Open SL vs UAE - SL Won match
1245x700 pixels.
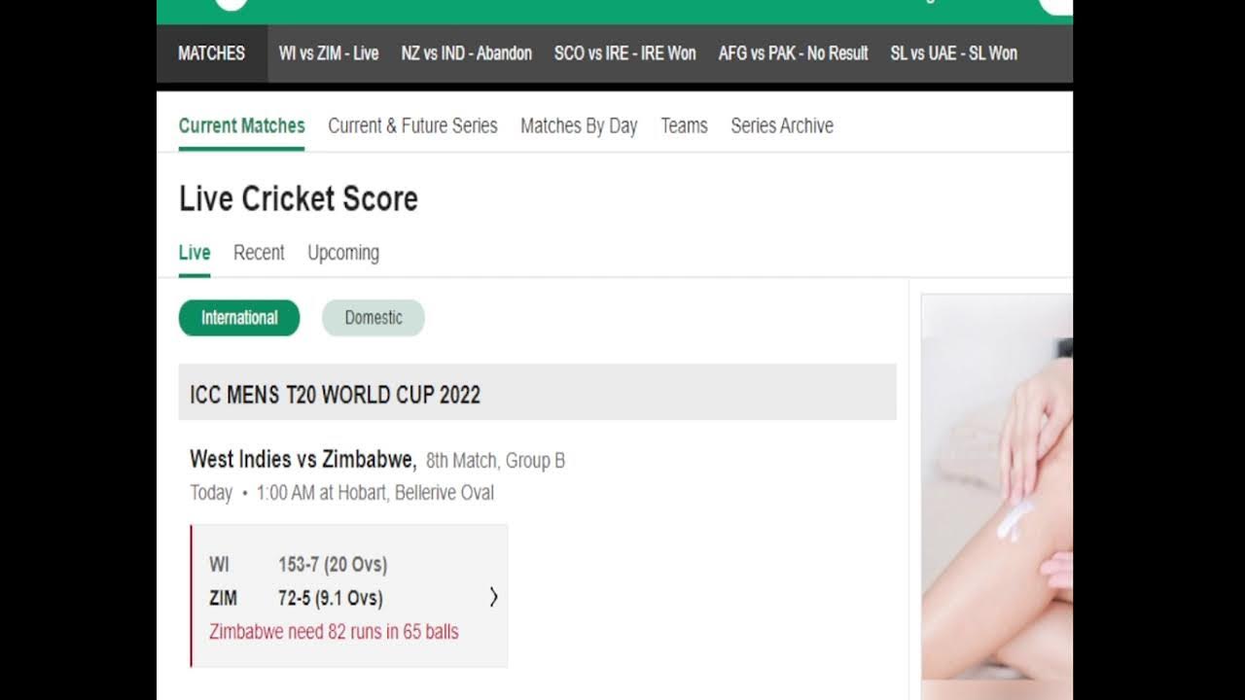coord(953,53)
